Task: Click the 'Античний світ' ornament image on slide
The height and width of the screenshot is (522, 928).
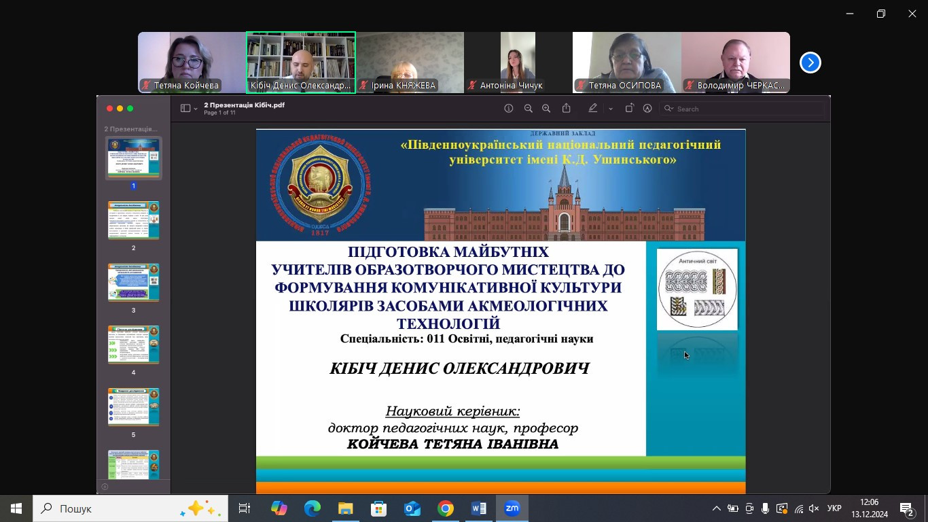Action: point(697,290)
